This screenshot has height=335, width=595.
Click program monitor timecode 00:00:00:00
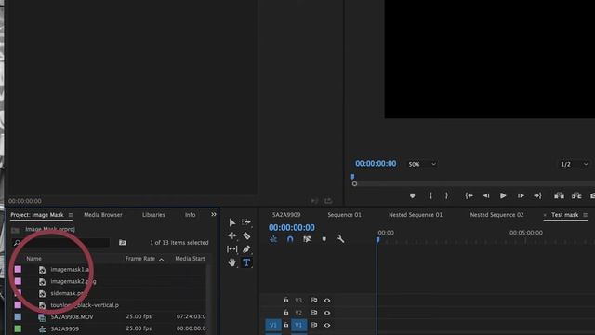(376, 164)
